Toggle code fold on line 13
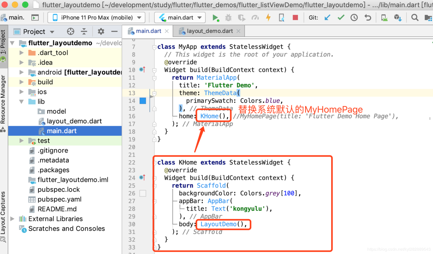This screenshot has height=254, width=433. (154, 93)
